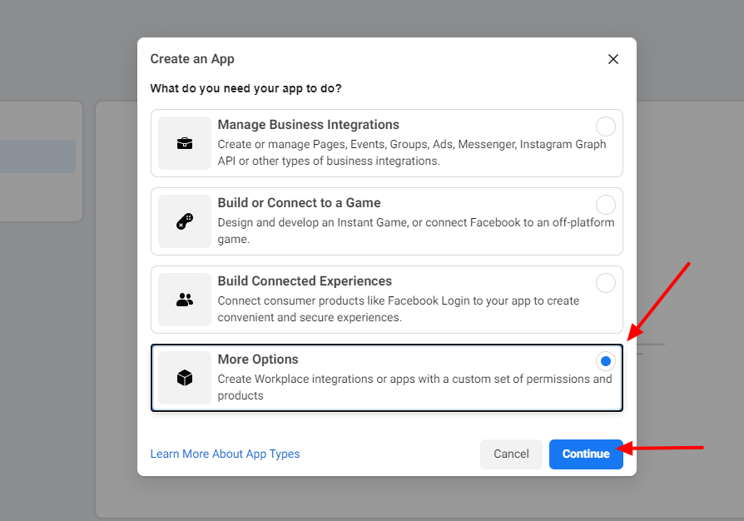744x521 pixels.
Task: Click the description 'Connect consumer products like Facebook Login'
Action: point(399,310)
